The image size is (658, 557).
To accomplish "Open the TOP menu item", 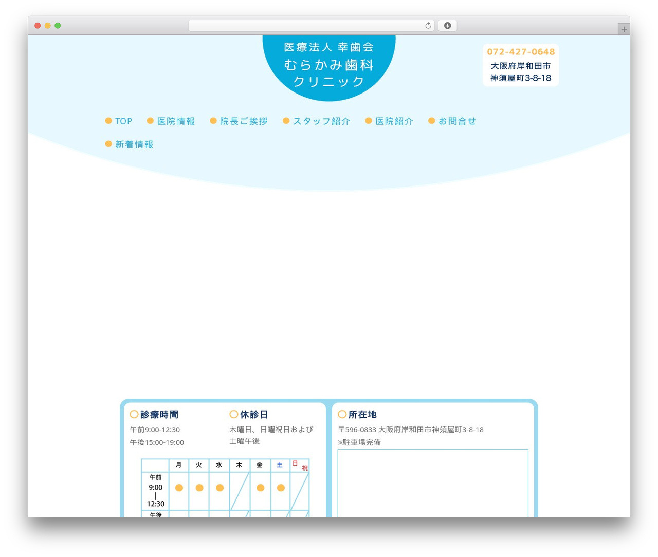I will pos(119,121).
